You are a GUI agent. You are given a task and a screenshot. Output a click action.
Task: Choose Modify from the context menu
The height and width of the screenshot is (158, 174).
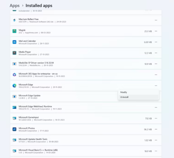pyautogui.click(x=138, y=92)
